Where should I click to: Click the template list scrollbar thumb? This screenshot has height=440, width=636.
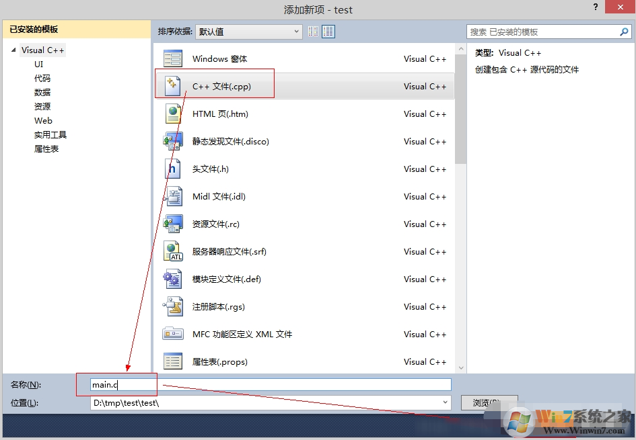coord(461,109)
